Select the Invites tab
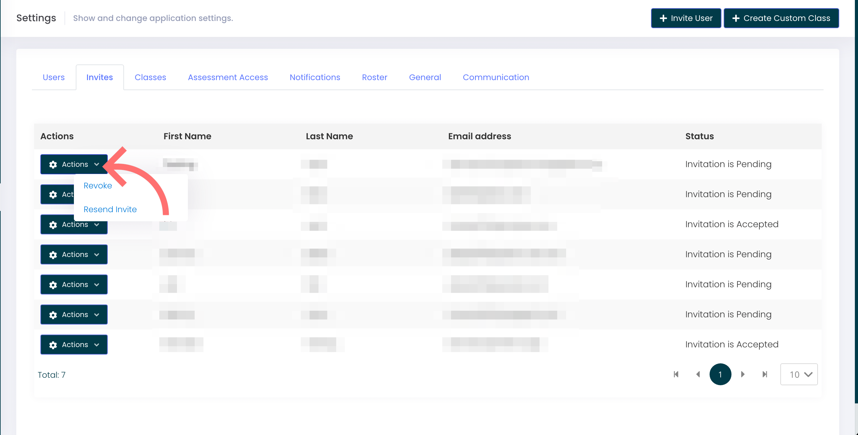858x435 pixels. point(100,77)
